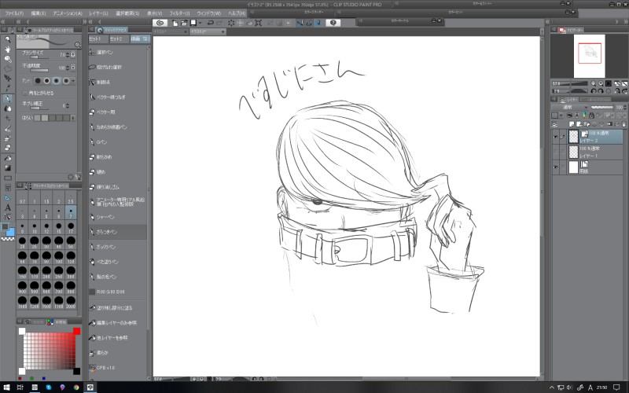Select the Operation object tool
Screen dimensions: 629x393
coord(7,59)
